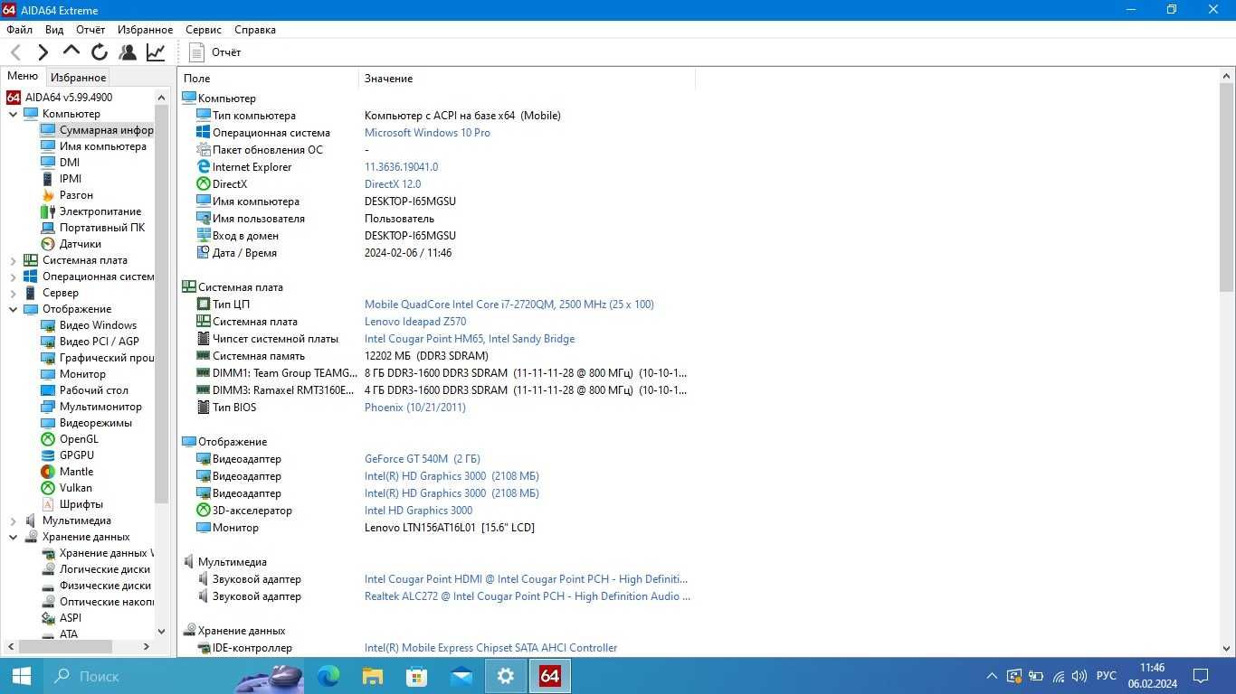This screenshot has width=1236, height=694.
Task: Open Логические диски tree item
Action: tap(105, 569)
